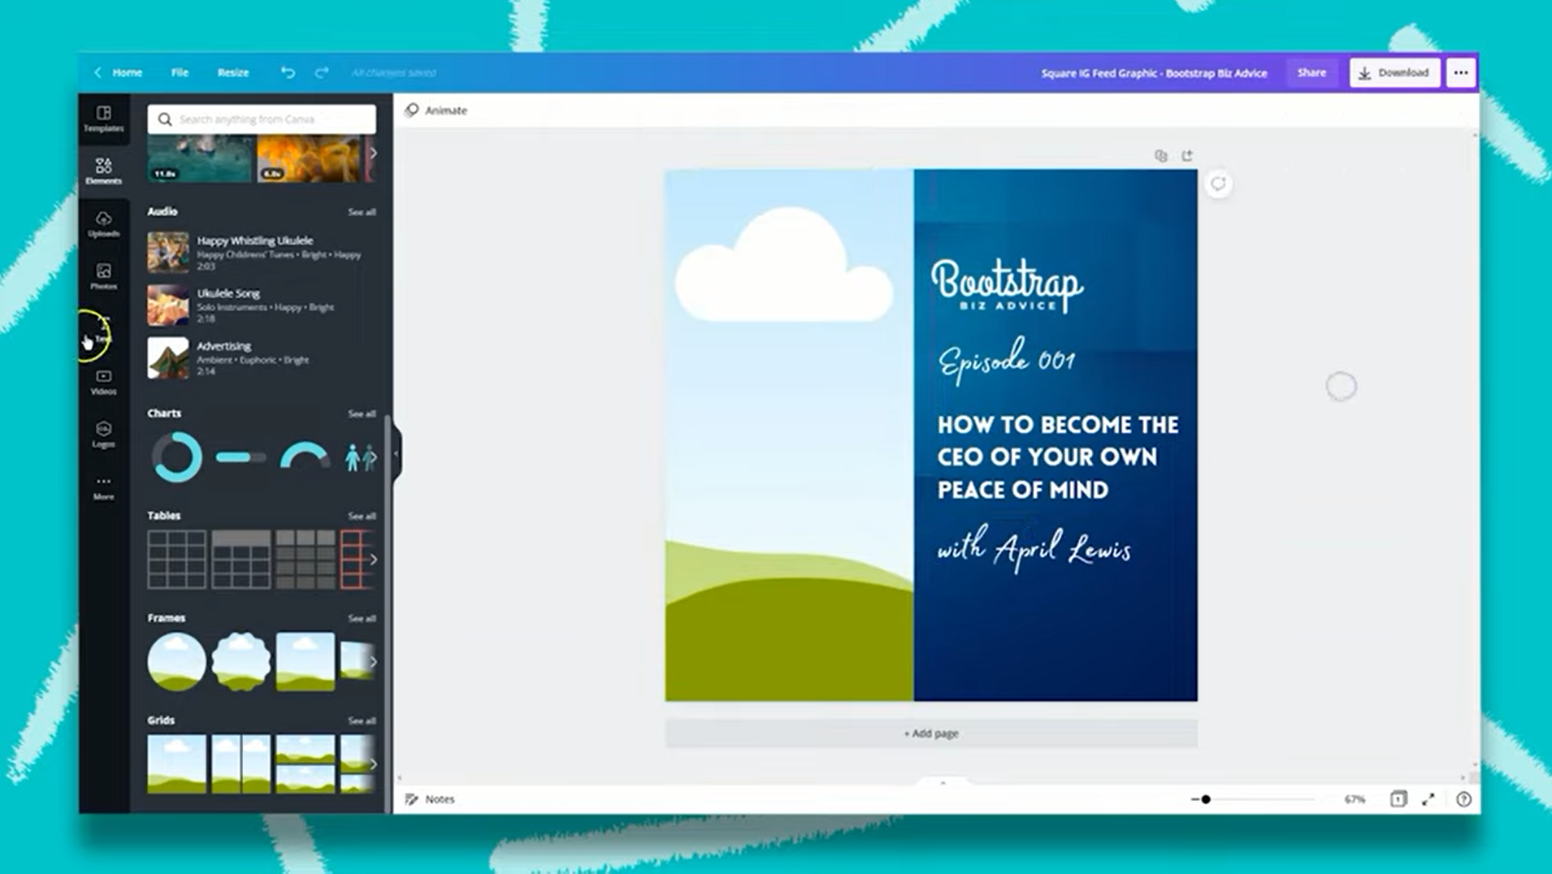This screenshot has width=1552, height=874.
Task: Show more grids with the chevron
Action: (373, 764)
